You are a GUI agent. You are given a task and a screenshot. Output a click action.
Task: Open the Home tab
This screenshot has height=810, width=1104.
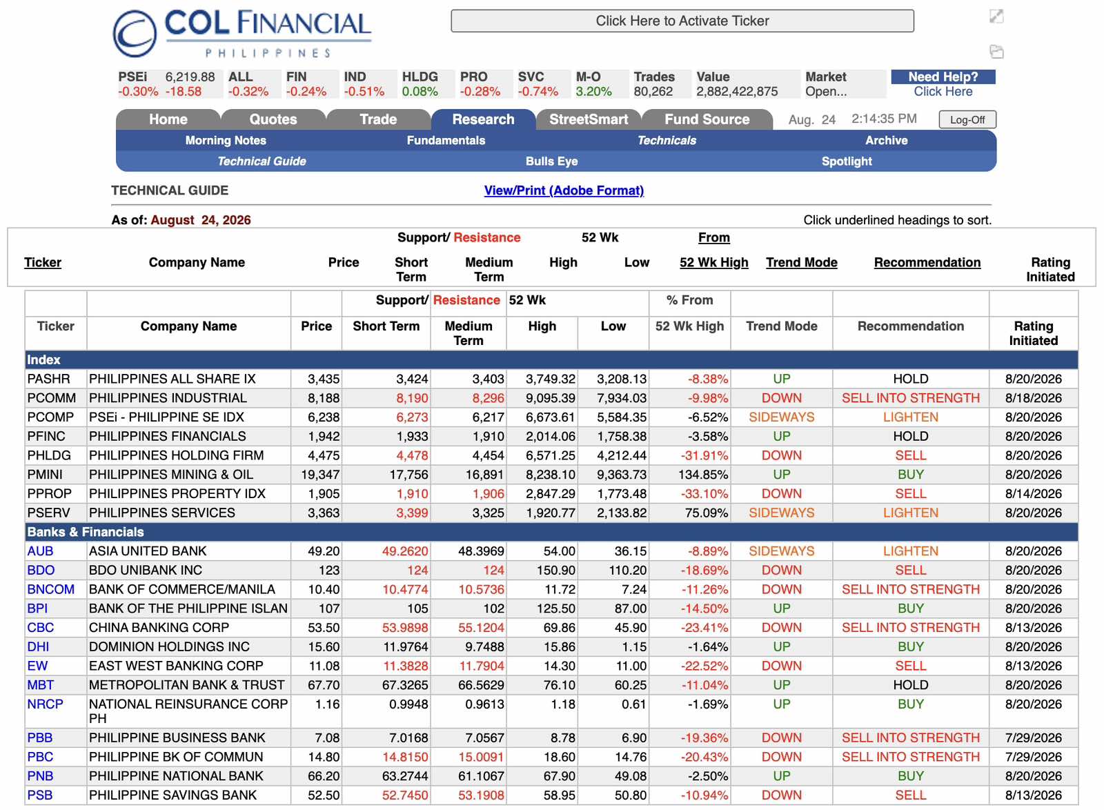click(x=168, y=119)
